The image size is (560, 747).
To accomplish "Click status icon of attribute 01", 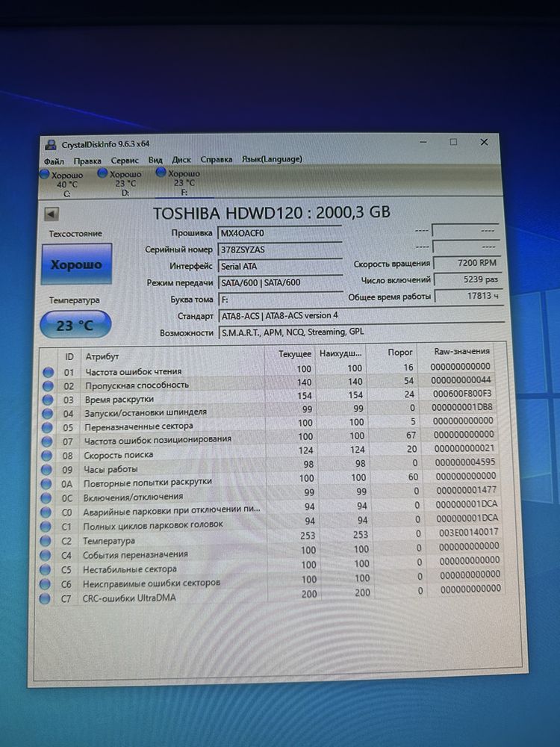I will click(48, 372).
